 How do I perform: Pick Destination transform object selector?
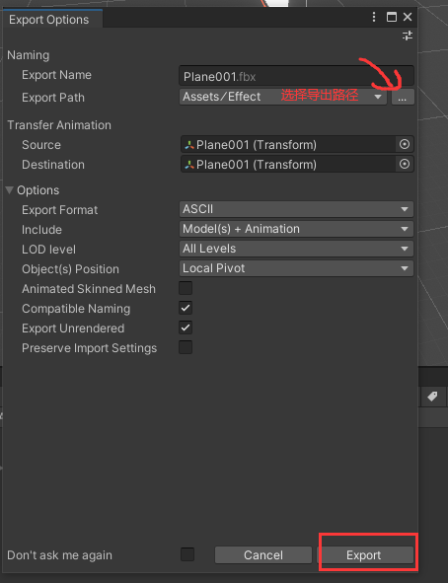[405, 164]
